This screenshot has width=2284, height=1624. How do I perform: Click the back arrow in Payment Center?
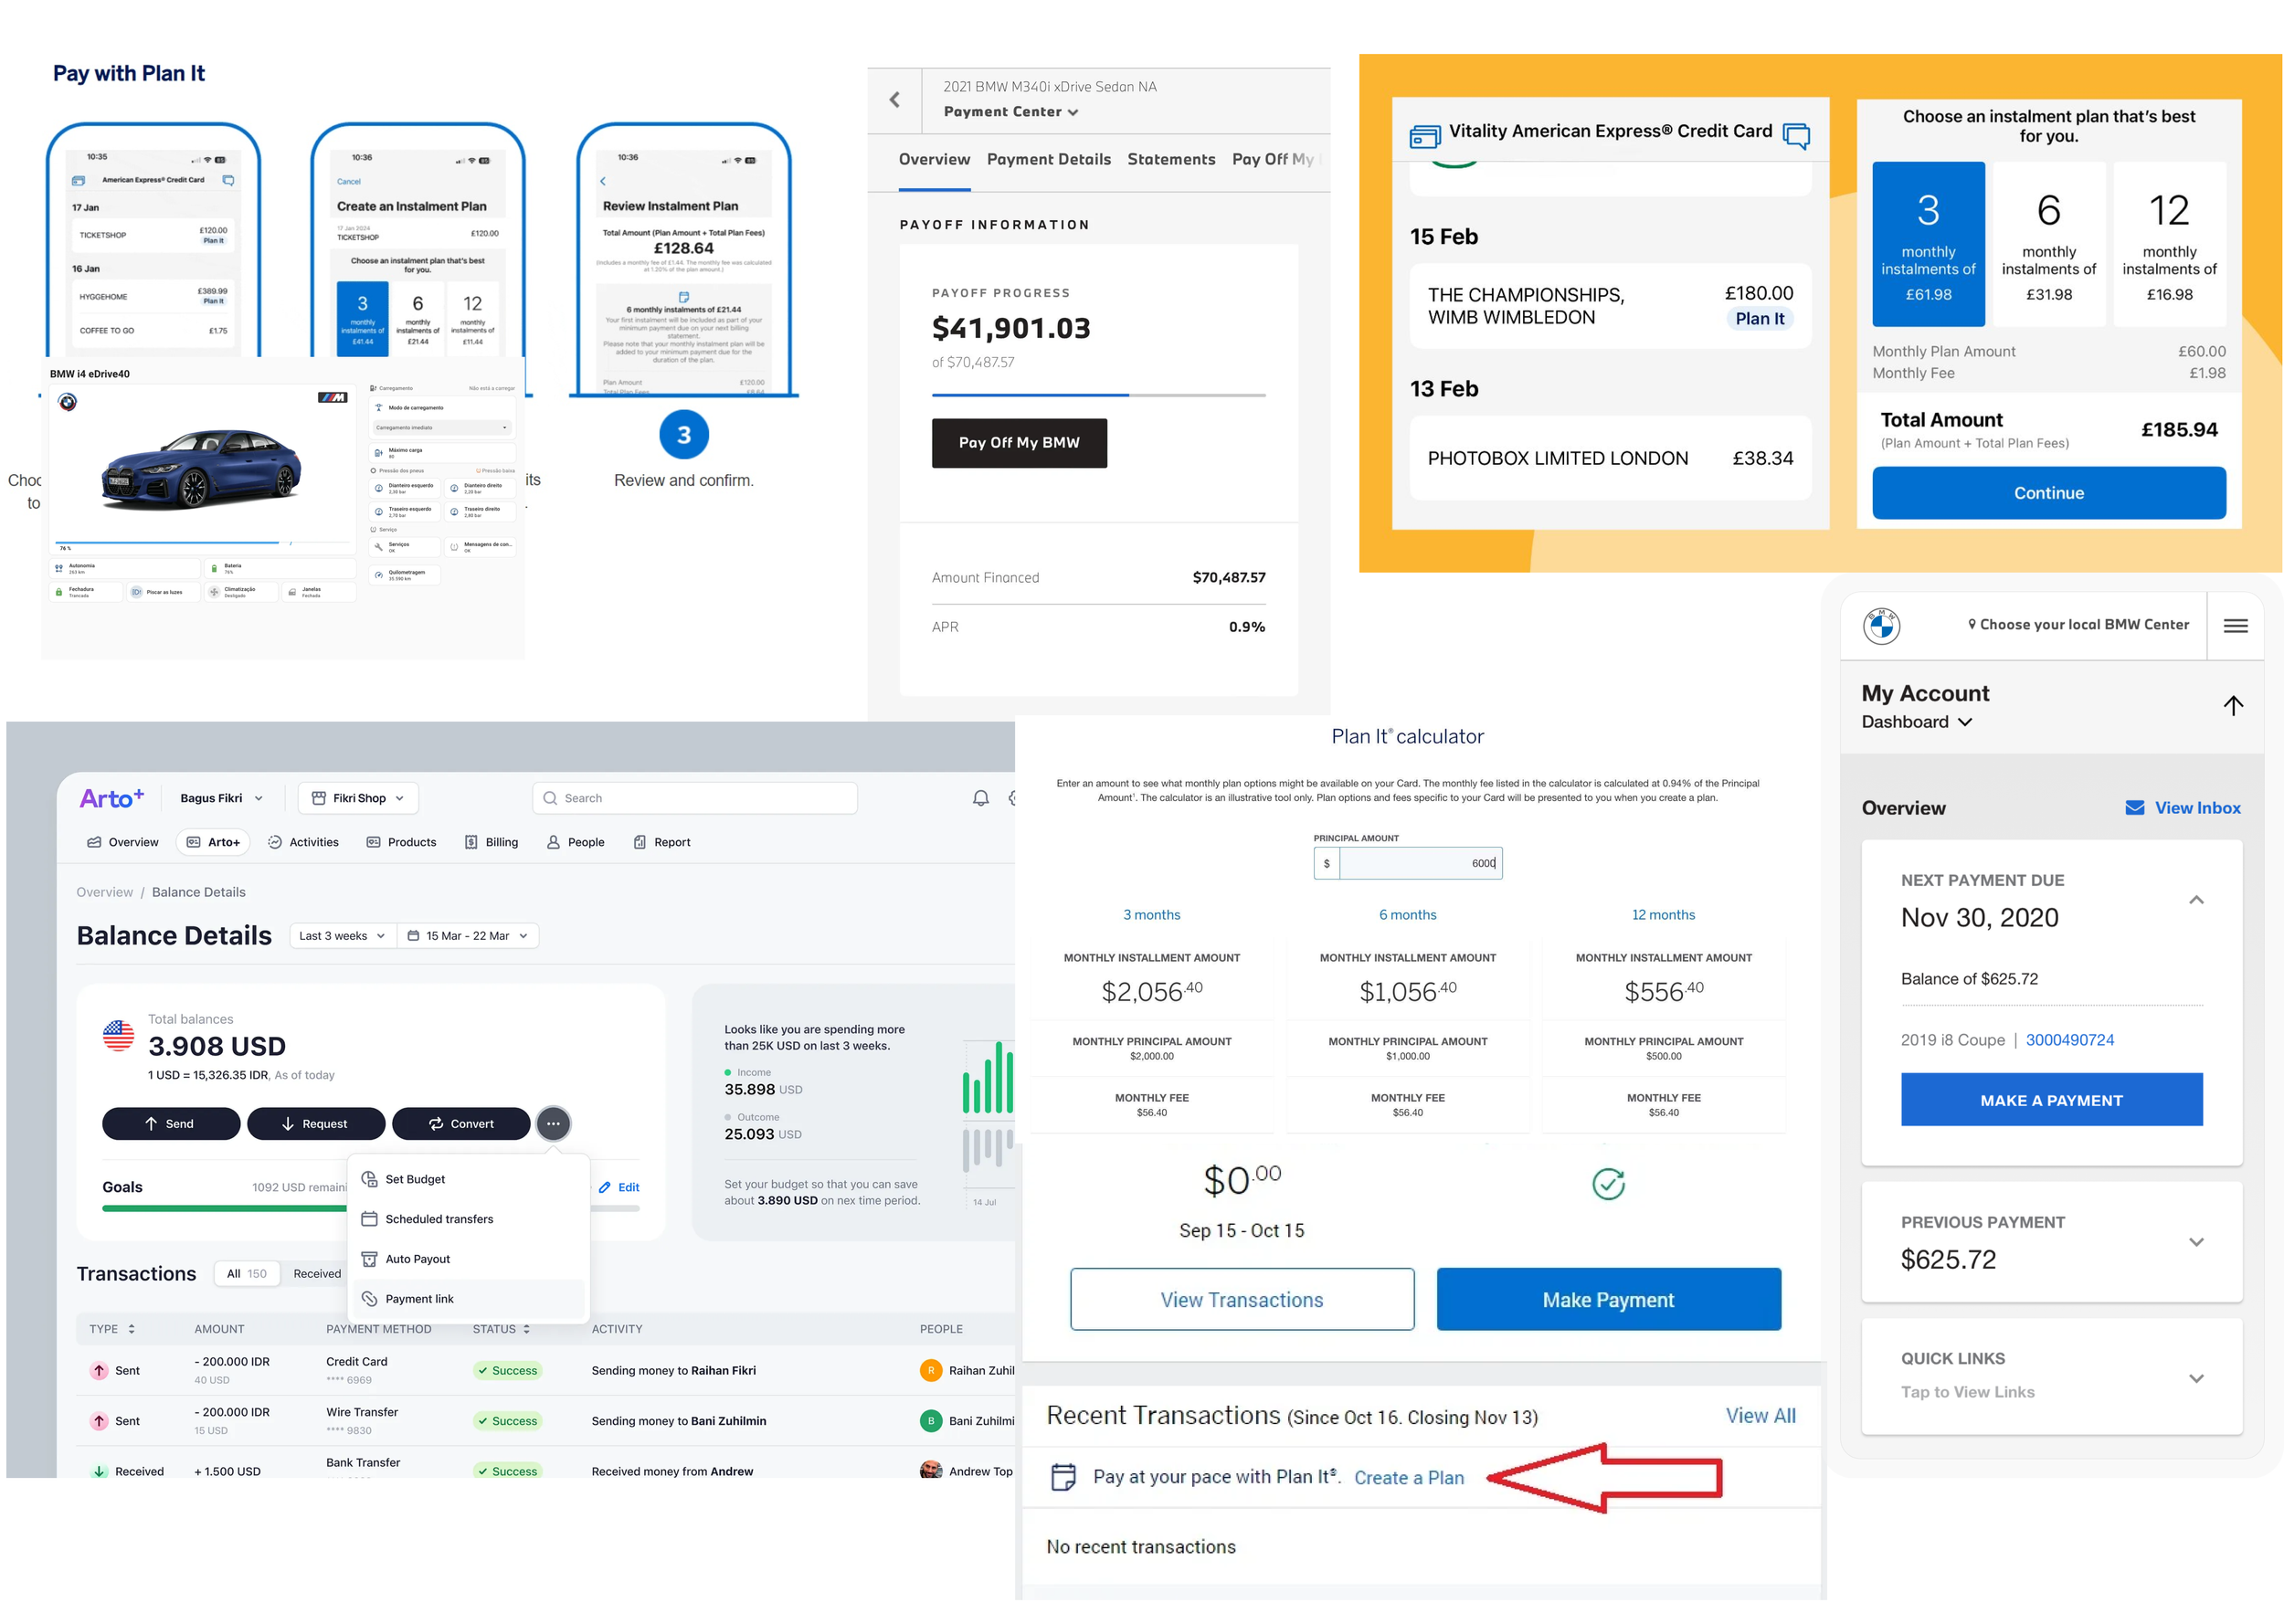click(x=894, y=100)
